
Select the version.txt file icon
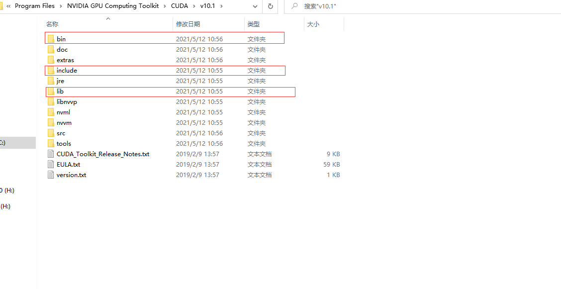51,175
